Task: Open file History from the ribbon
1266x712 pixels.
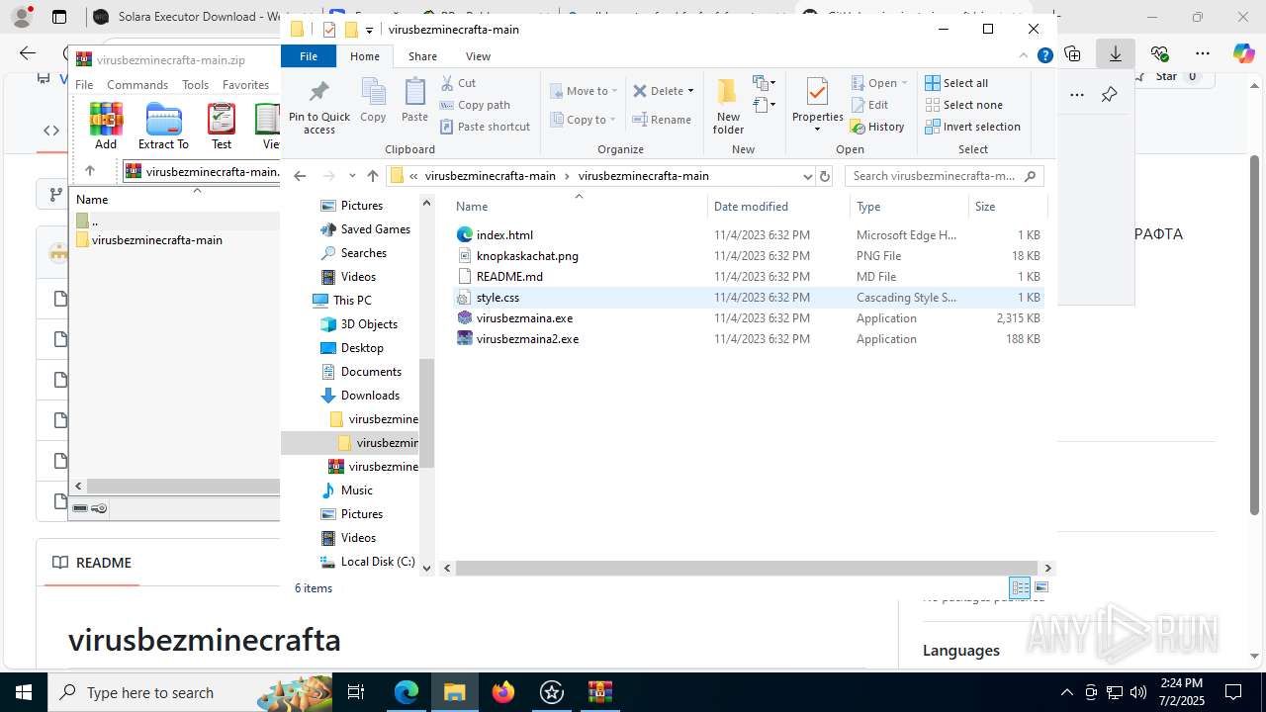Action: tap(877, 127)
